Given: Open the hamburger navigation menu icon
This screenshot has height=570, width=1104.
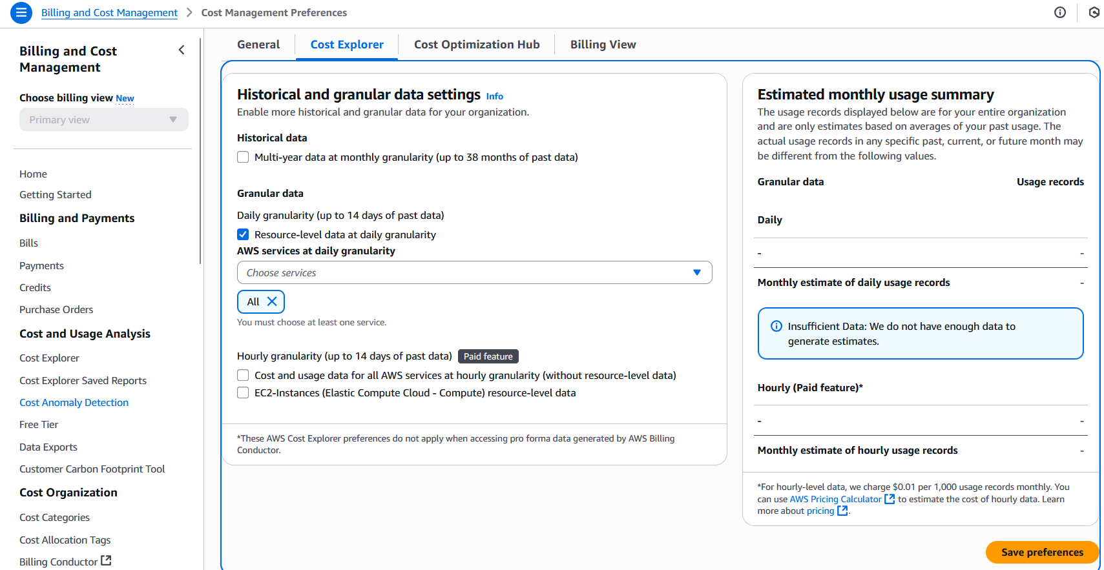Looking at the screenshot, I should coord(21,12).
